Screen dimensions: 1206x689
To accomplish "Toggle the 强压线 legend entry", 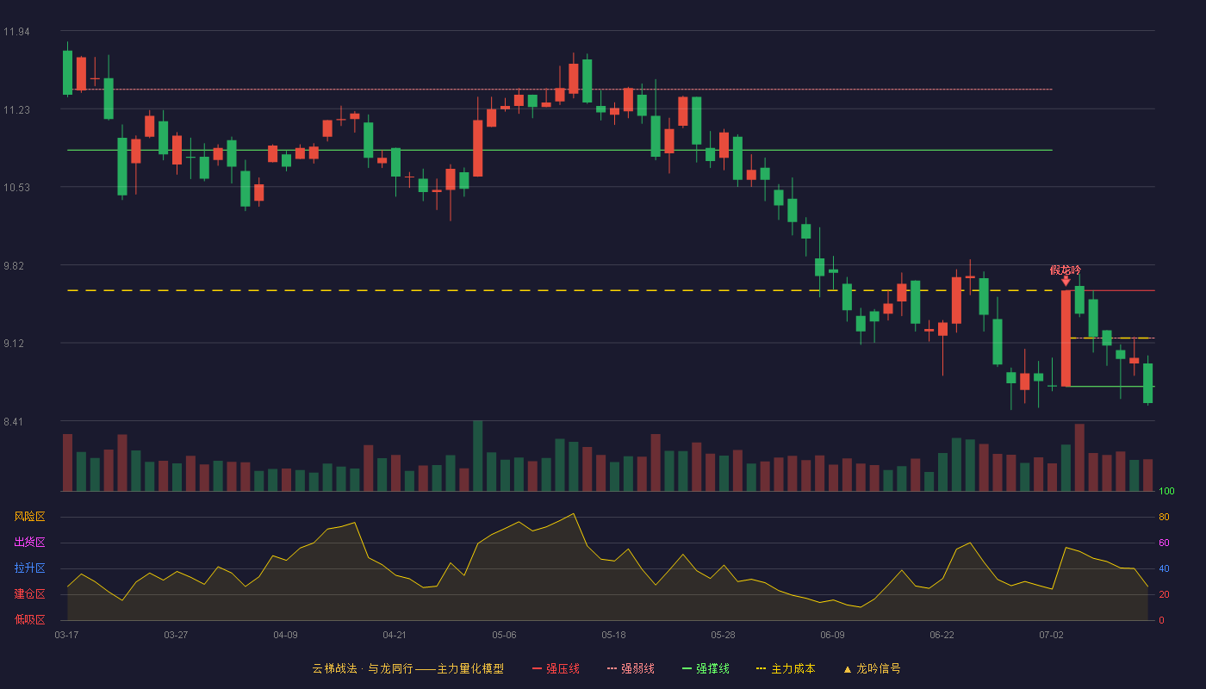I will 556,668.
